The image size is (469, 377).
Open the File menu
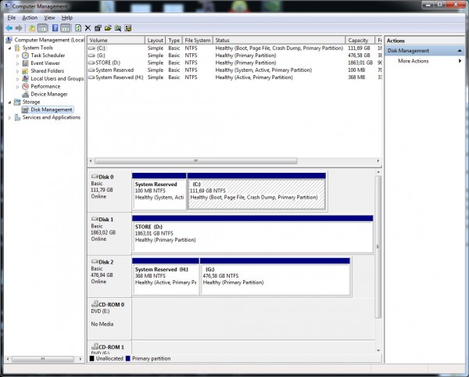point(12,18)
